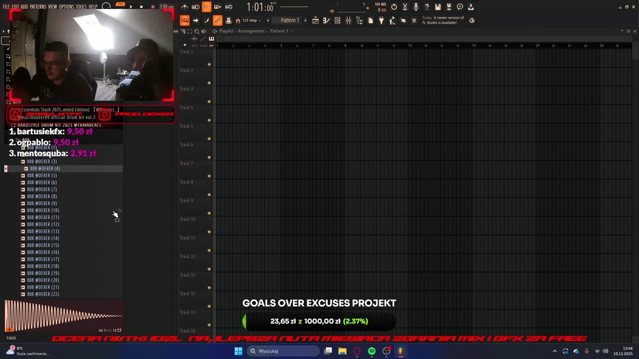Enable wait for input before playing
The image size is (639, 359).
pos(196,7)
